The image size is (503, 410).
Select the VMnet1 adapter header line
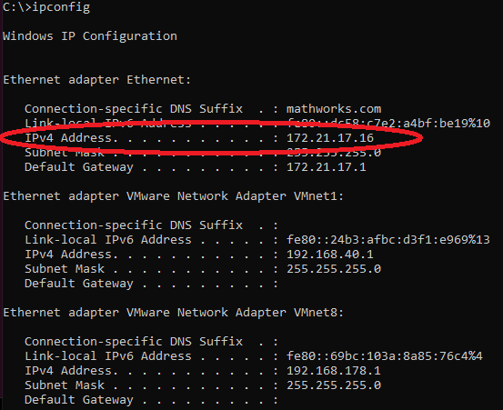[173, 195]
